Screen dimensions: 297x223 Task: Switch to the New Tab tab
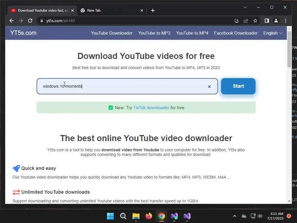click(112, 10)
